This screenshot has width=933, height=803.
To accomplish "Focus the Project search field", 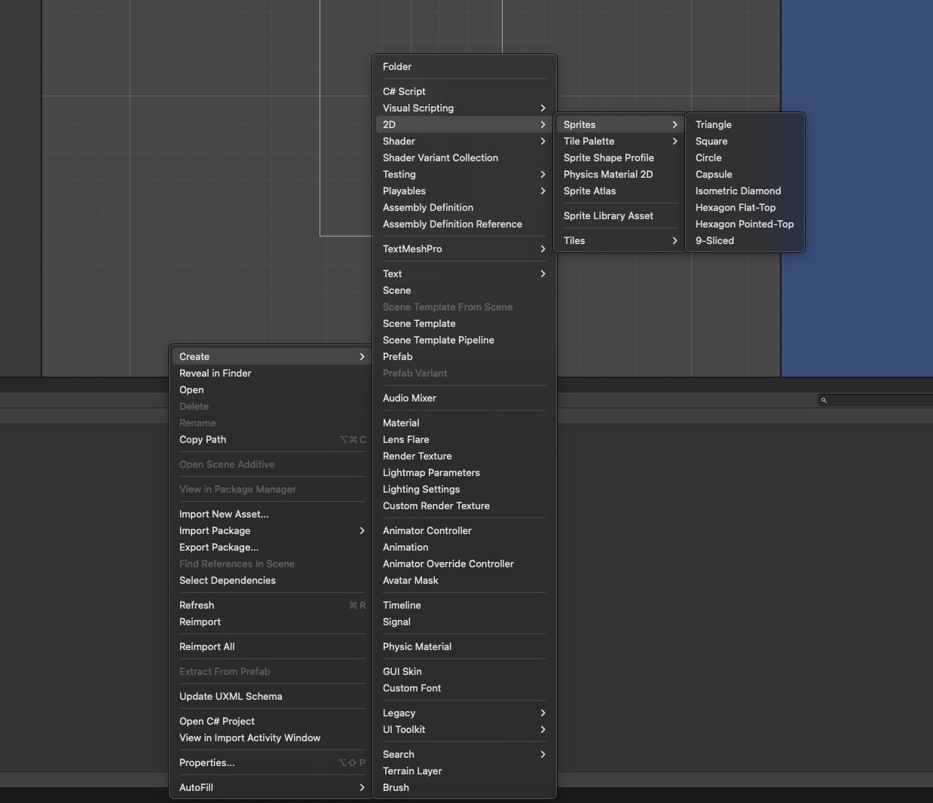I will 876,400.
